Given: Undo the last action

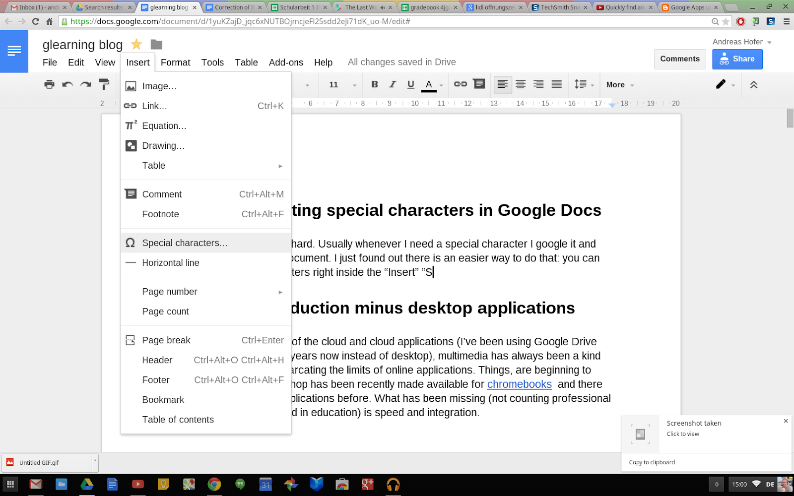Looking at the screenshot, I should (x=67, y=84).
